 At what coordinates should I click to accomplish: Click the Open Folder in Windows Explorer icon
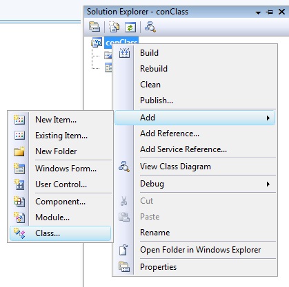[124, 250]
